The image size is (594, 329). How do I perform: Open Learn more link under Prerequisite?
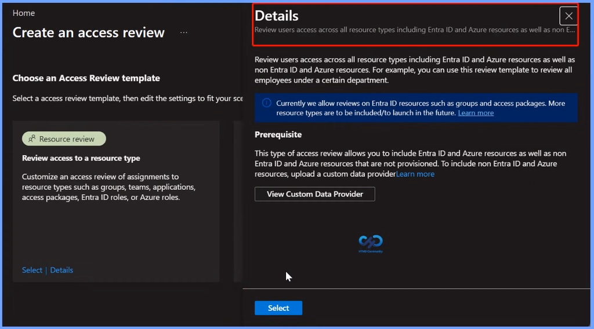(x=415, y=174)
